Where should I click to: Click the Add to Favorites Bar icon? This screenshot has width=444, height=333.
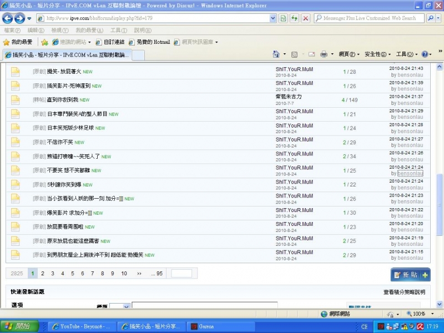click(x=44, y=42)
